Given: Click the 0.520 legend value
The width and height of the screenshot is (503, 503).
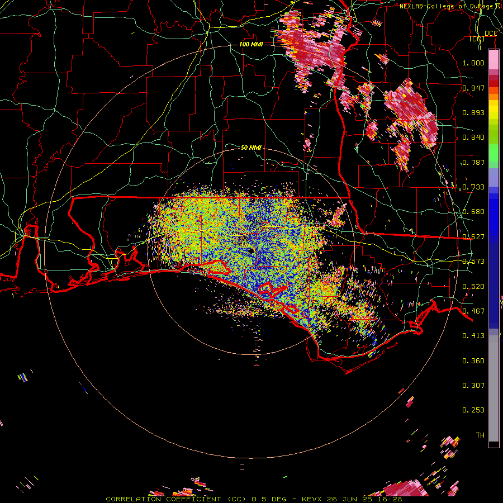Looking at the screenshot, I should coord(473,287).
